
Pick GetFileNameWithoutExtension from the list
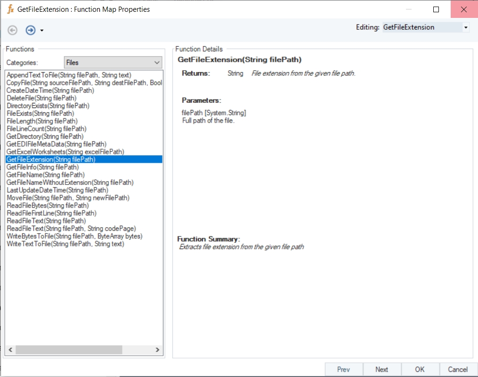click(70, 183)
